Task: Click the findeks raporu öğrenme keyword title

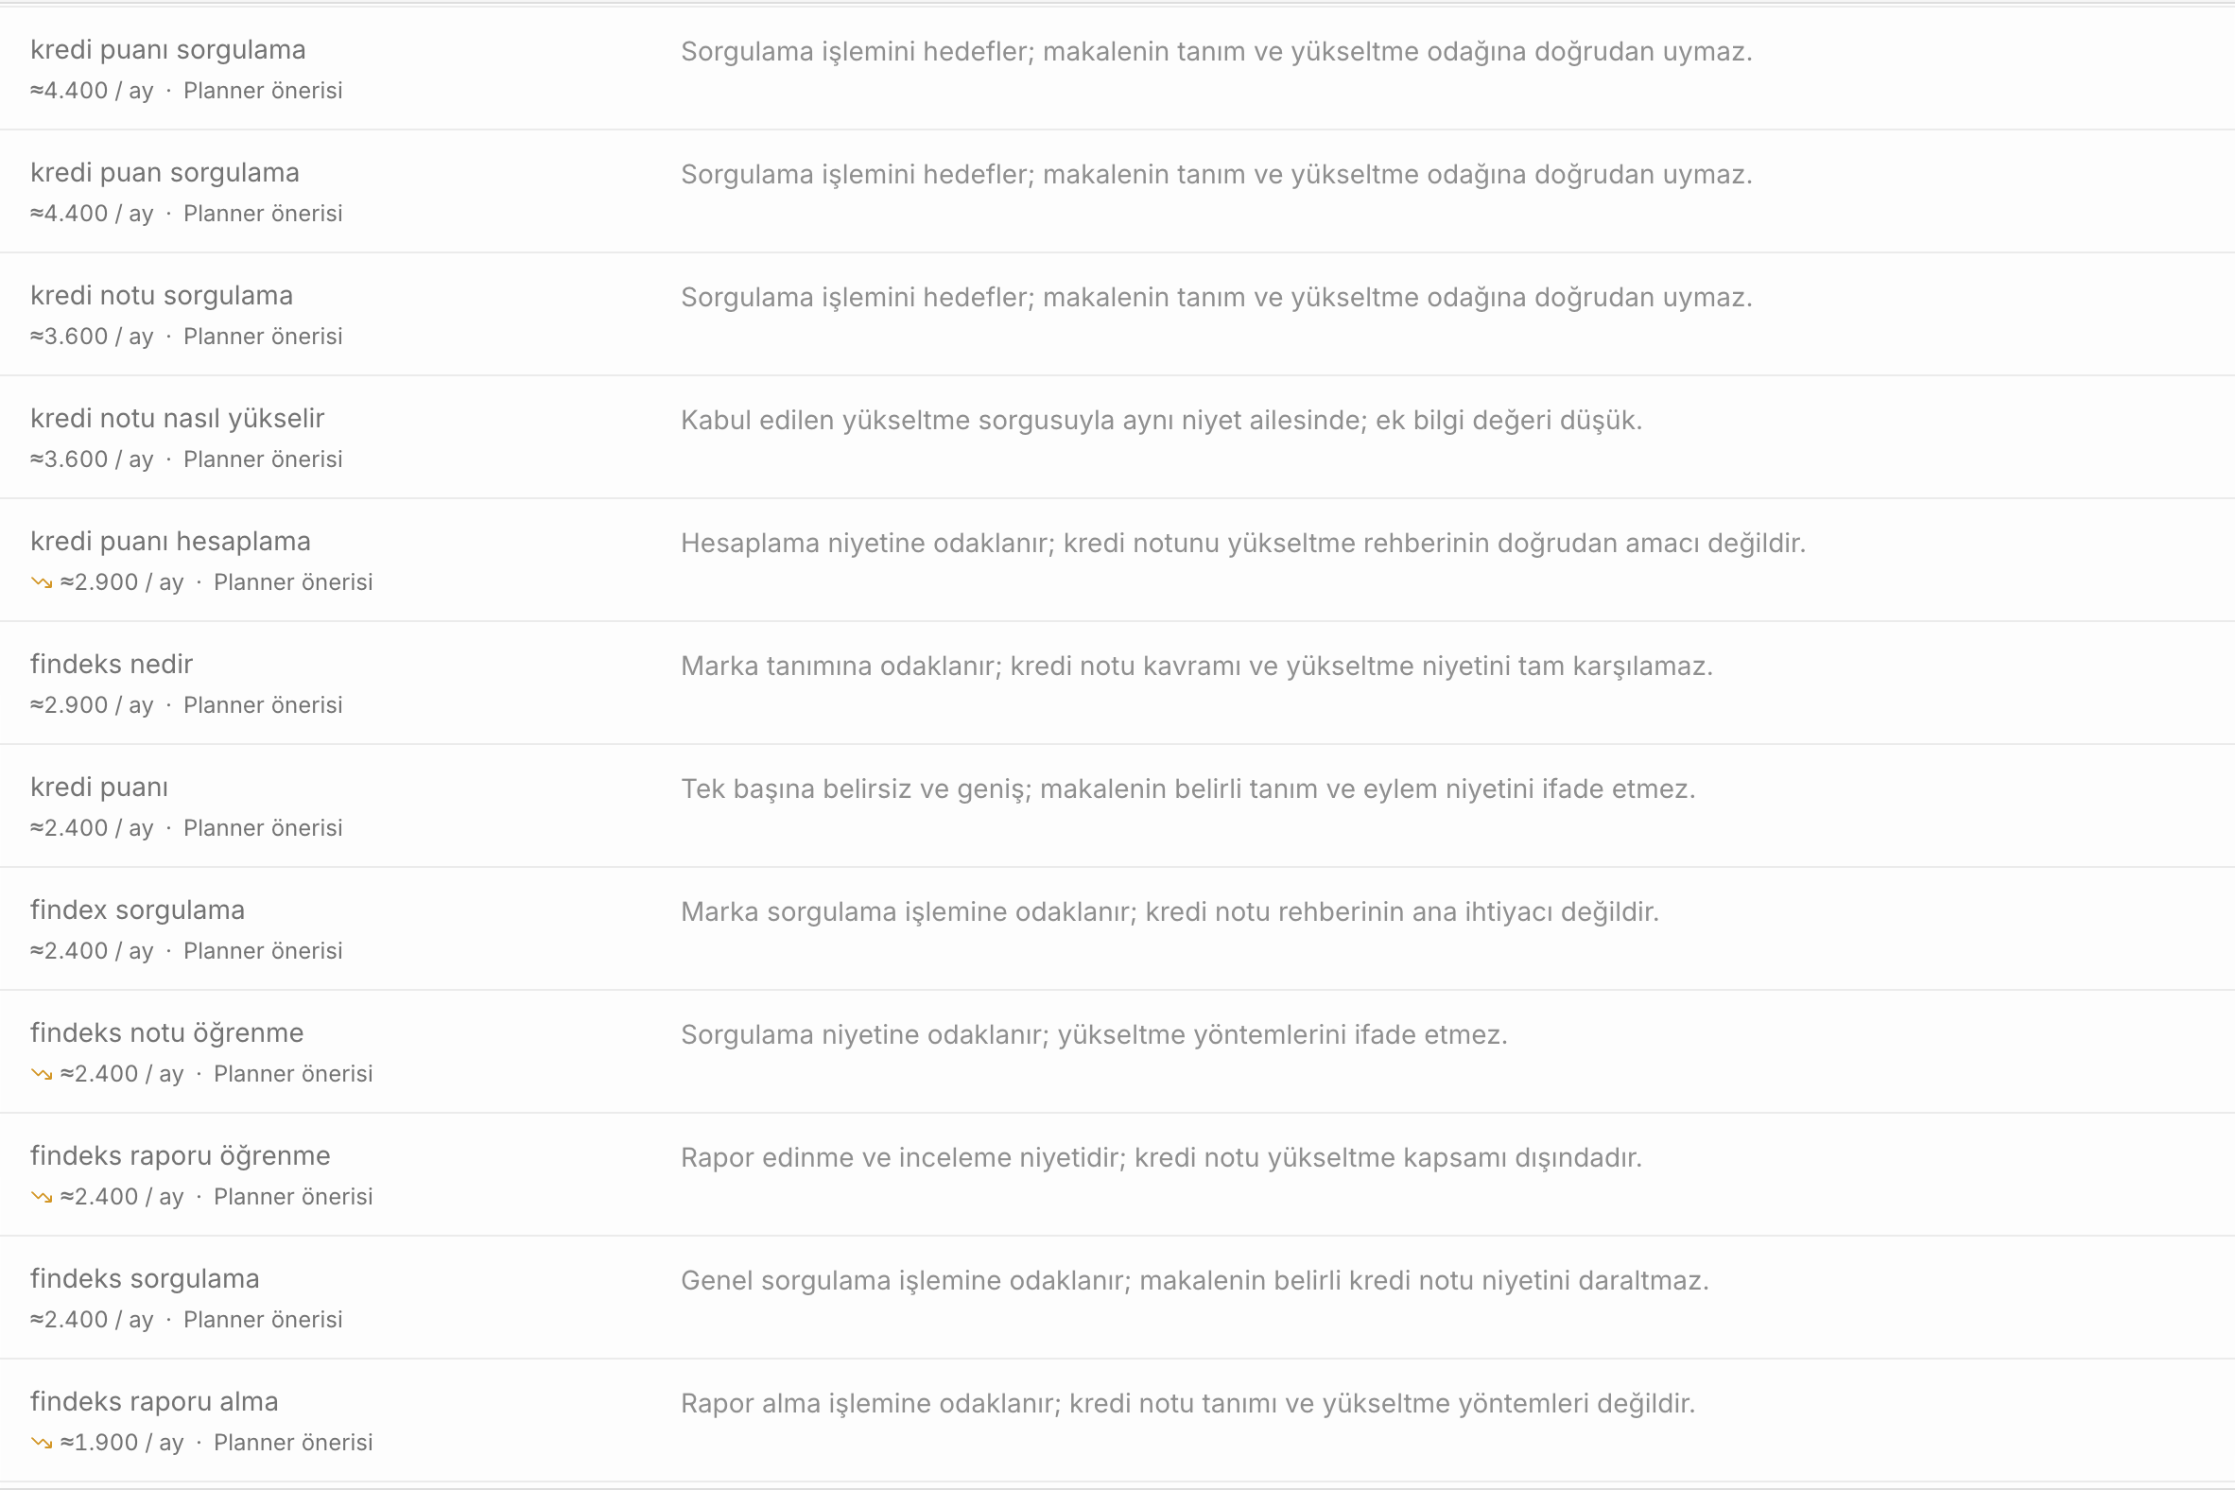Action: (181, 1155)
